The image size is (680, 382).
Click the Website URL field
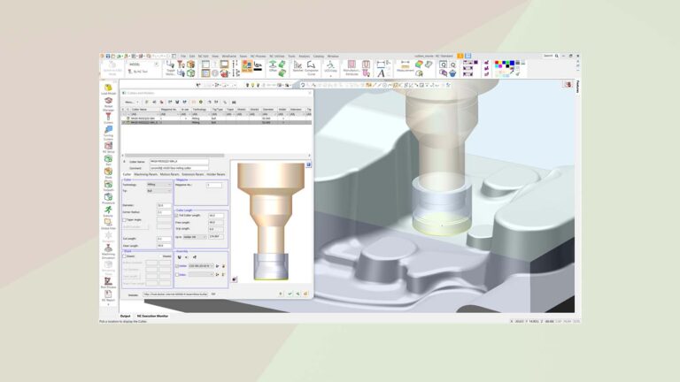point(175,294)
